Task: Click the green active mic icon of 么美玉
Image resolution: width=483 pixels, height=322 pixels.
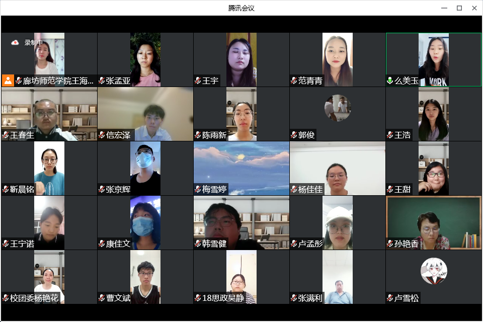Action: click(390, 80)
